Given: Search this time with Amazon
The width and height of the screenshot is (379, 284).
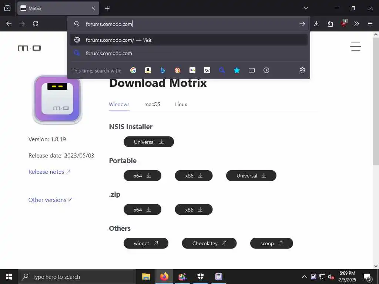Looking at the screenshot, I should coord(148,70).
